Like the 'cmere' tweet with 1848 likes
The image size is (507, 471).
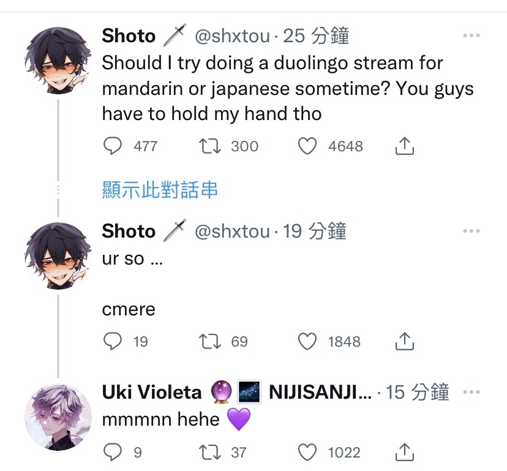(x=307, y=341)
